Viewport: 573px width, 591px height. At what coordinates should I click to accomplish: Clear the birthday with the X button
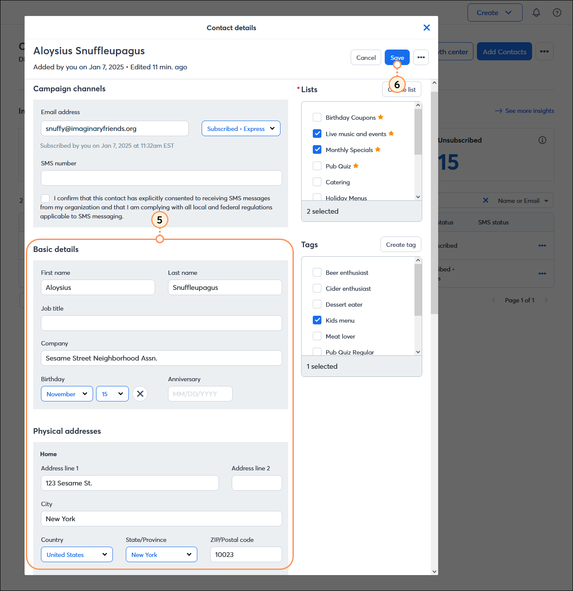coord(140,394)
